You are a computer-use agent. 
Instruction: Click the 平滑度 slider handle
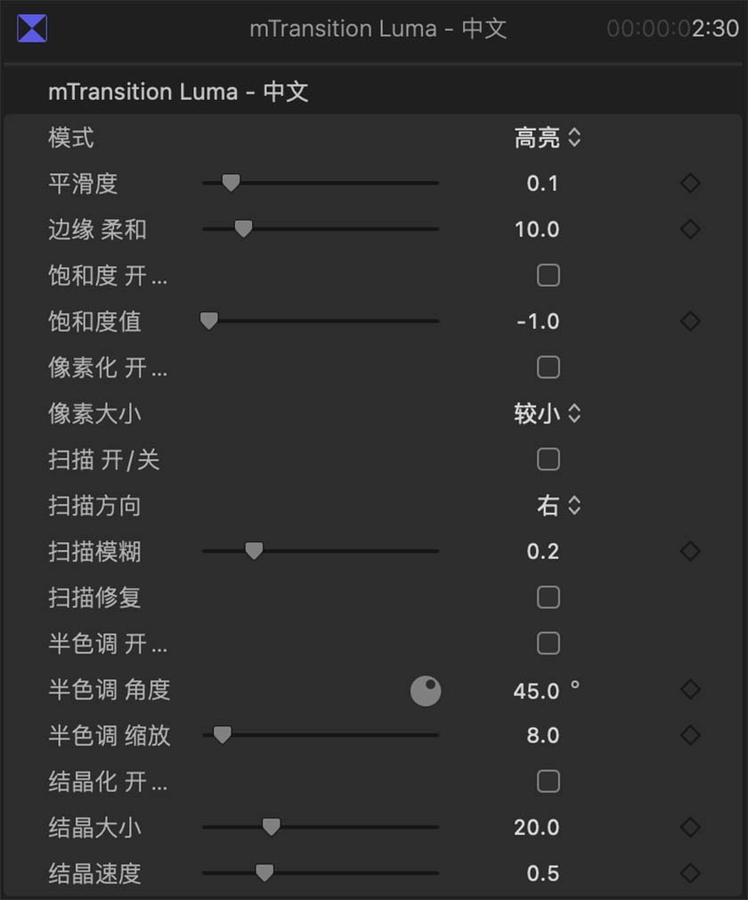(x=231, y=183)
